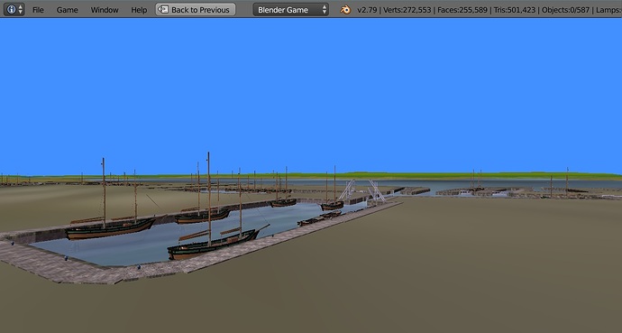The height and width of the screenshot is (333, 622).
Task: Open the File menu
Action: coord(38,10)
